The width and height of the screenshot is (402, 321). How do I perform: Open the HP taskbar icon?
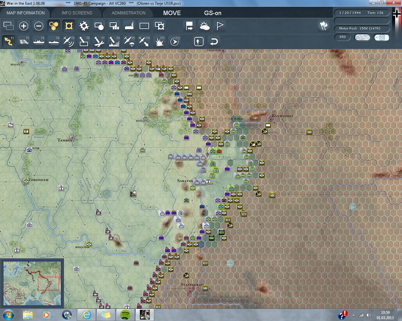coord(67,315)
